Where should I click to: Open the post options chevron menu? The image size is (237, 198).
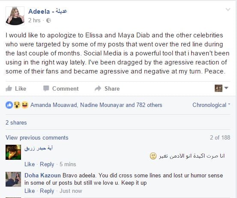(x=228, y=9)
